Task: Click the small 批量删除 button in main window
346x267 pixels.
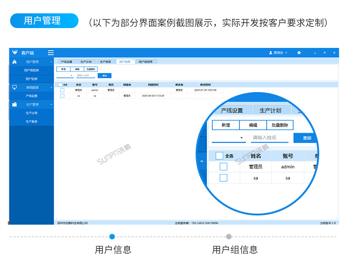Action: point(91,69)
